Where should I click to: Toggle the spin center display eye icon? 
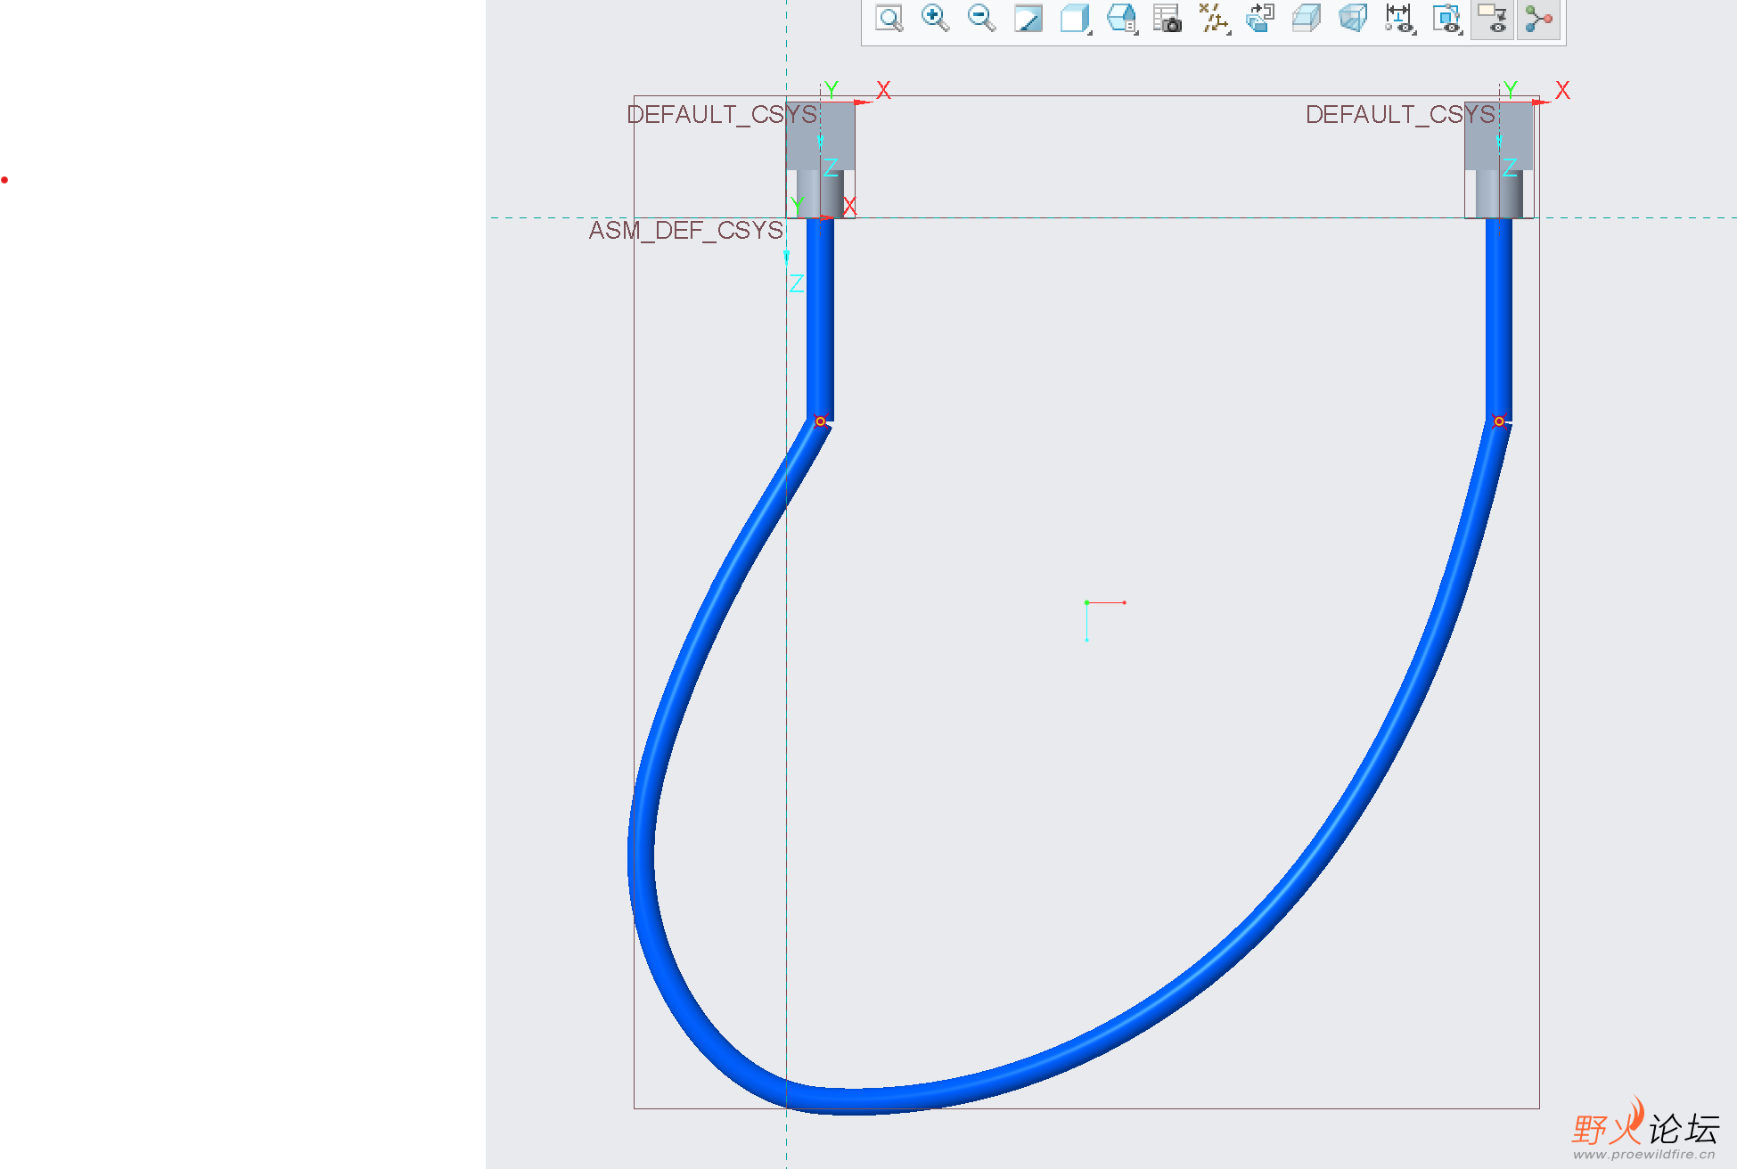point(1446,19)
